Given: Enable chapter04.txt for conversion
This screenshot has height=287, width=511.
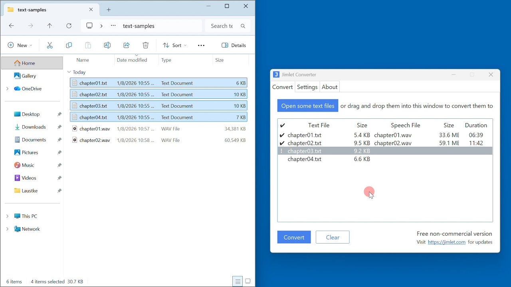Looking at the screenshot, I should [282, 159].
